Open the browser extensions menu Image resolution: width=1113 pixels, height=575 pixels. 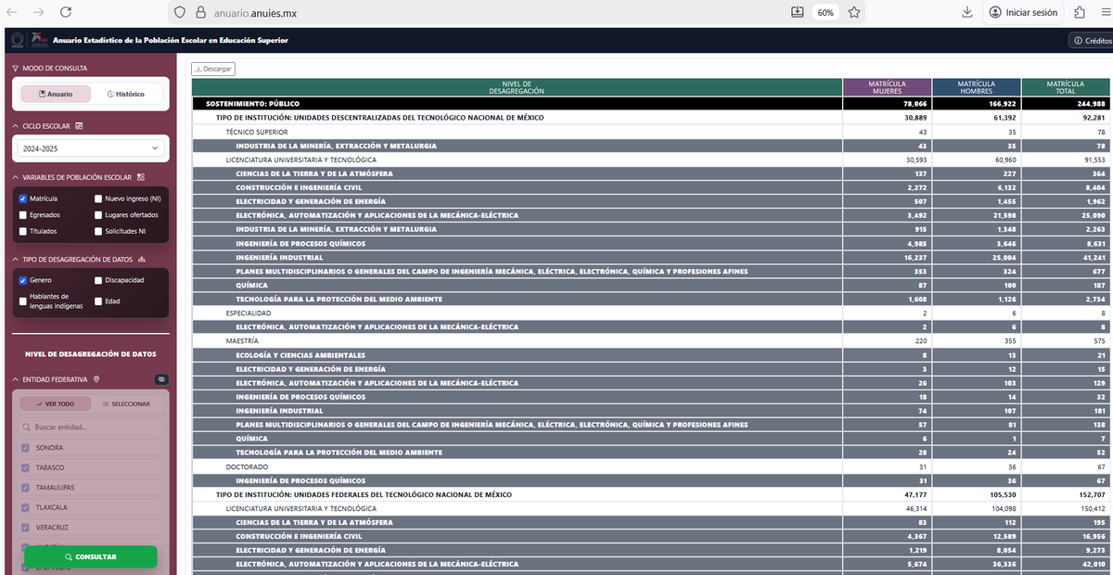(1080, 12)
